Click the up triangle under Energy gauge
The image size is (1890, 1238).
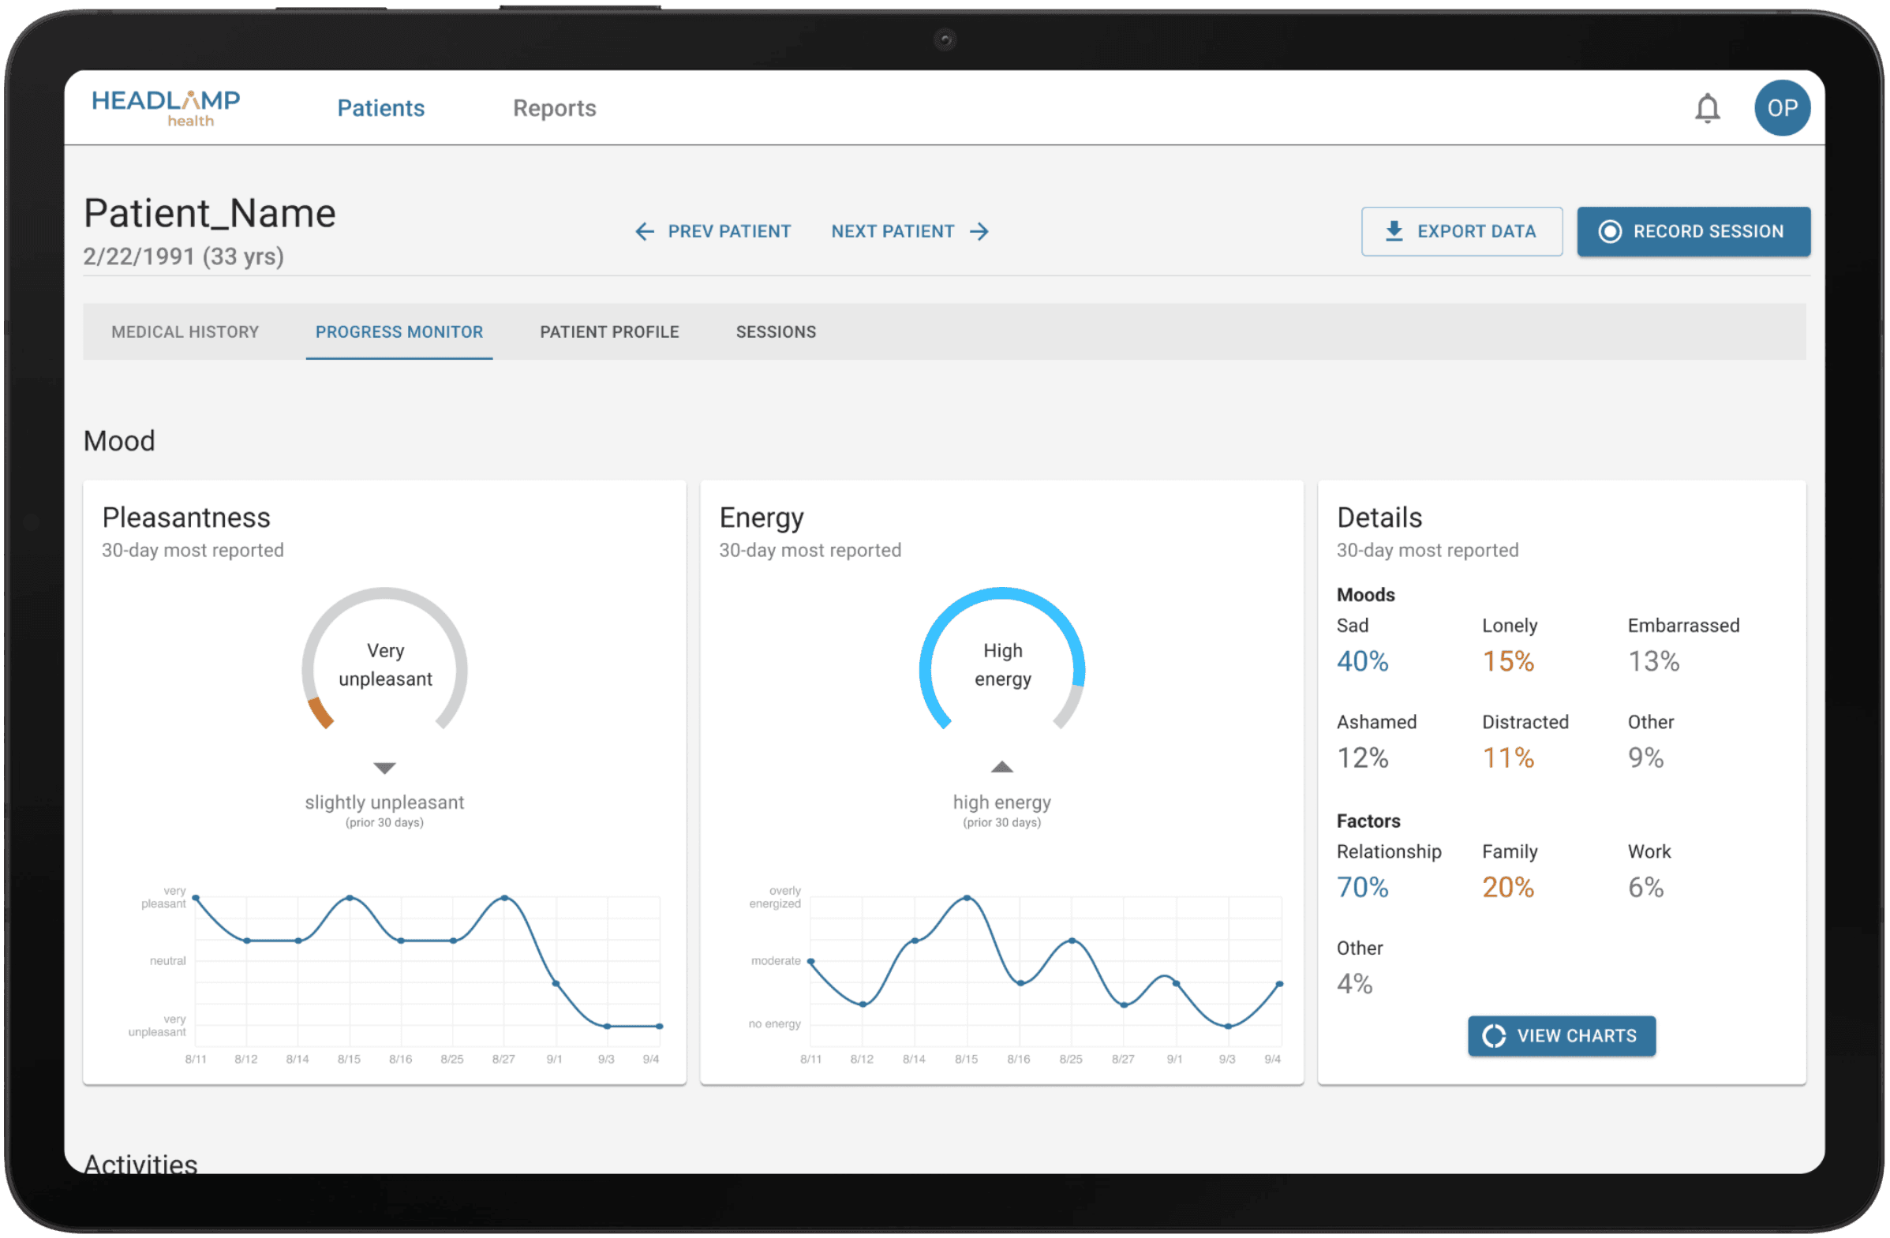point(1001,767)
